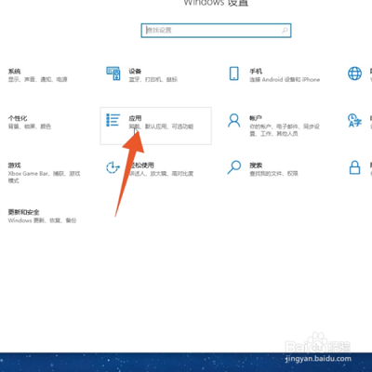The height and width of the screenshot is (372, 372).
Task: Focus the 查找设置 search box
Action: tap(216, 31)
